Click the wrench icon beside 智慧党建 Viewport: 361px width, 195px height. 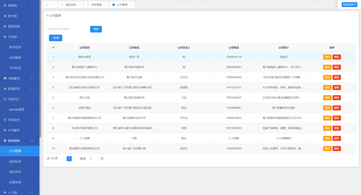(5, 26)
